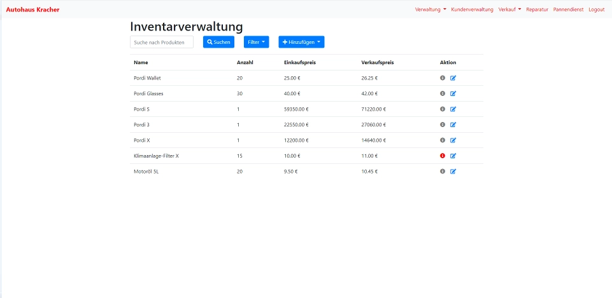This screenshot has width=612, height=298.
Task: Select the Pordi 3 name cell
Action: [x=141, y=125]
